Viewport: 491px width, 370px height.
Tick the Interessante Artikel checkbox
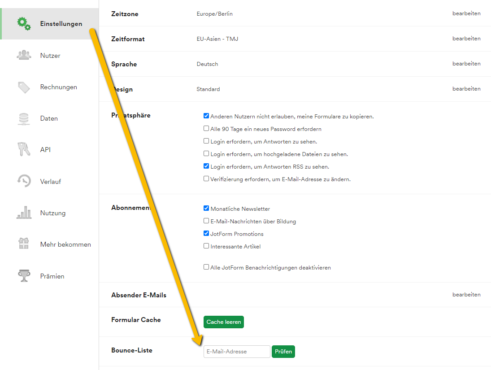[x=206, y=246]
